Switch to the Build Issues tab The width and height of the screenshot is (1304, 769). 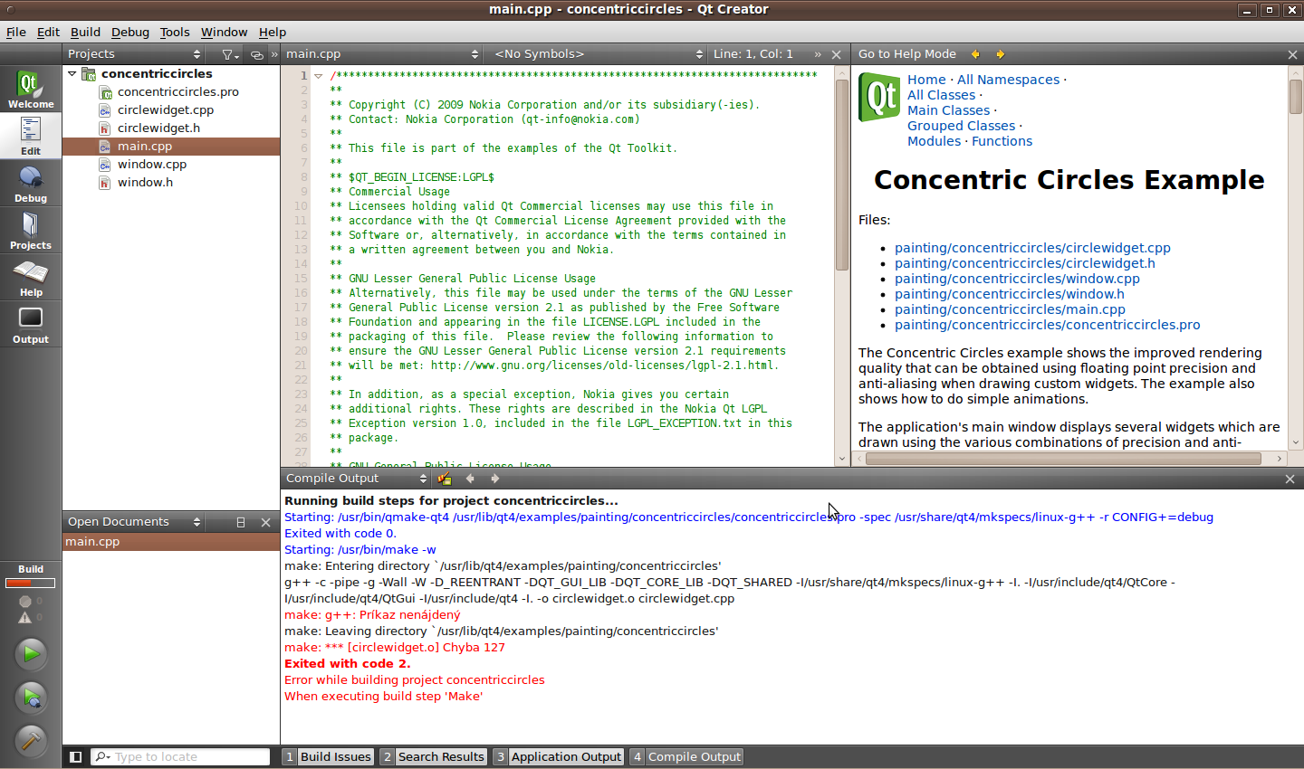pos(328,756)
